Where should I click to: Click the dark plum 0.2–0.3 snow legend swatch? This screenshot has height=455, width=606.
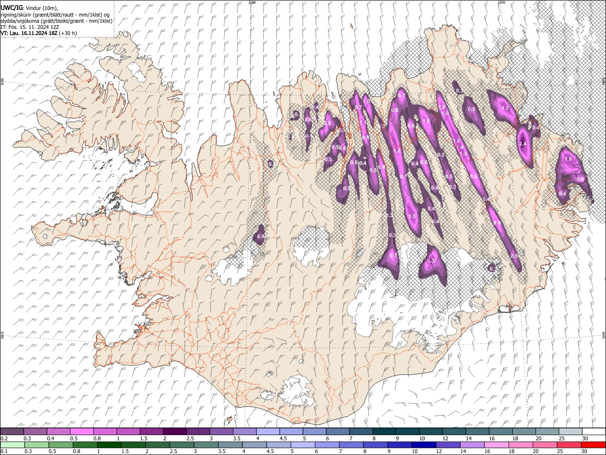12,432
